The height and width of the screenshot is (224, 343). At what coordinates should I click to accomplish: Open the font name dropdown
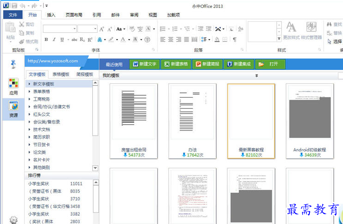pos(74,29)
